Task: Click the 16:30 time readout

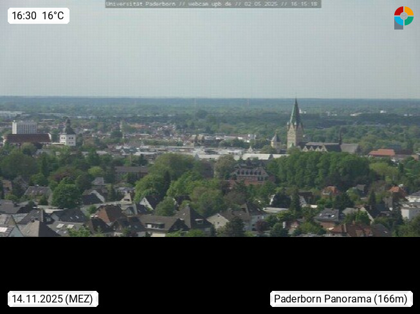Action: [x=24, y=16]
